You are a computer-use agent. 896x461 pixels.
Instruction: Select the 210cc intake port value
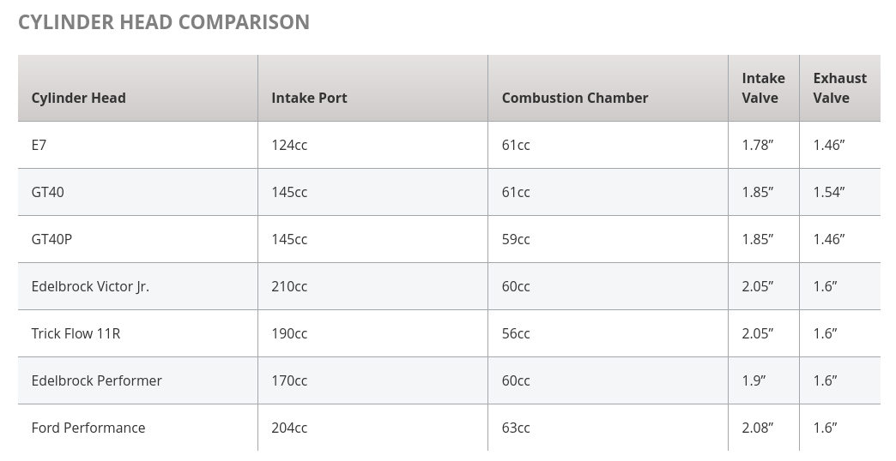pyautogui.click(x=289, y=286)
